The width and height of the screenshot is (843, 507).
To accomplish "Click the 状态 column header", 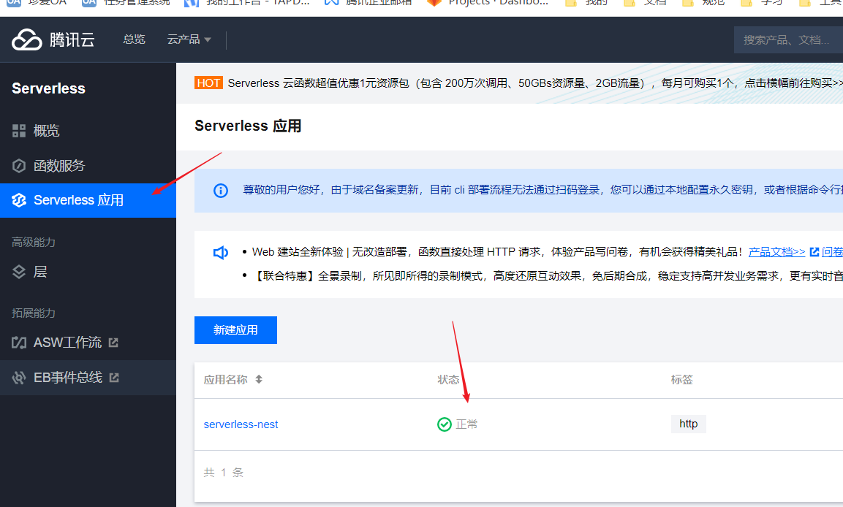I will 448,380.
